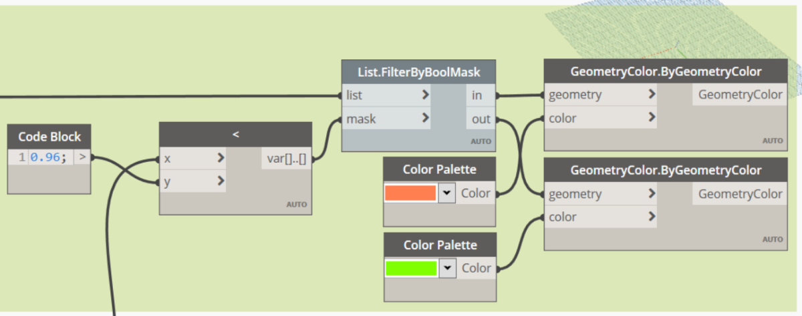Click GeometryColor output of lower node
The image size is (802, 316).
(x=740, y=194)
